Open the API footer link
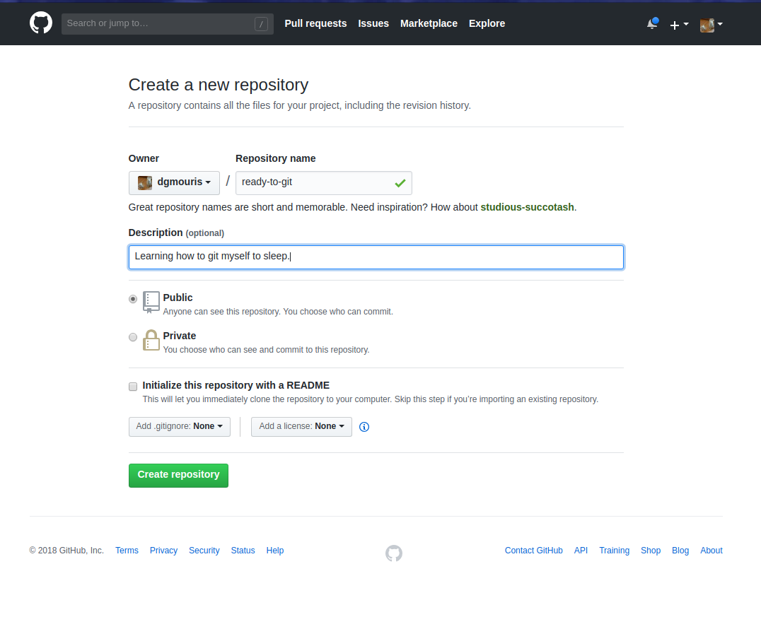 pos(581,551)
